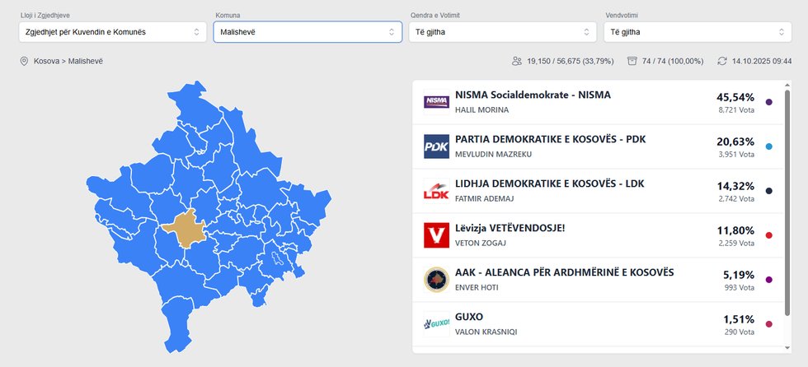The height and width of the screenshot is (367, 808).
Task: Open the Komuna dropdown showing Malishevë
Action: (308, 32)
